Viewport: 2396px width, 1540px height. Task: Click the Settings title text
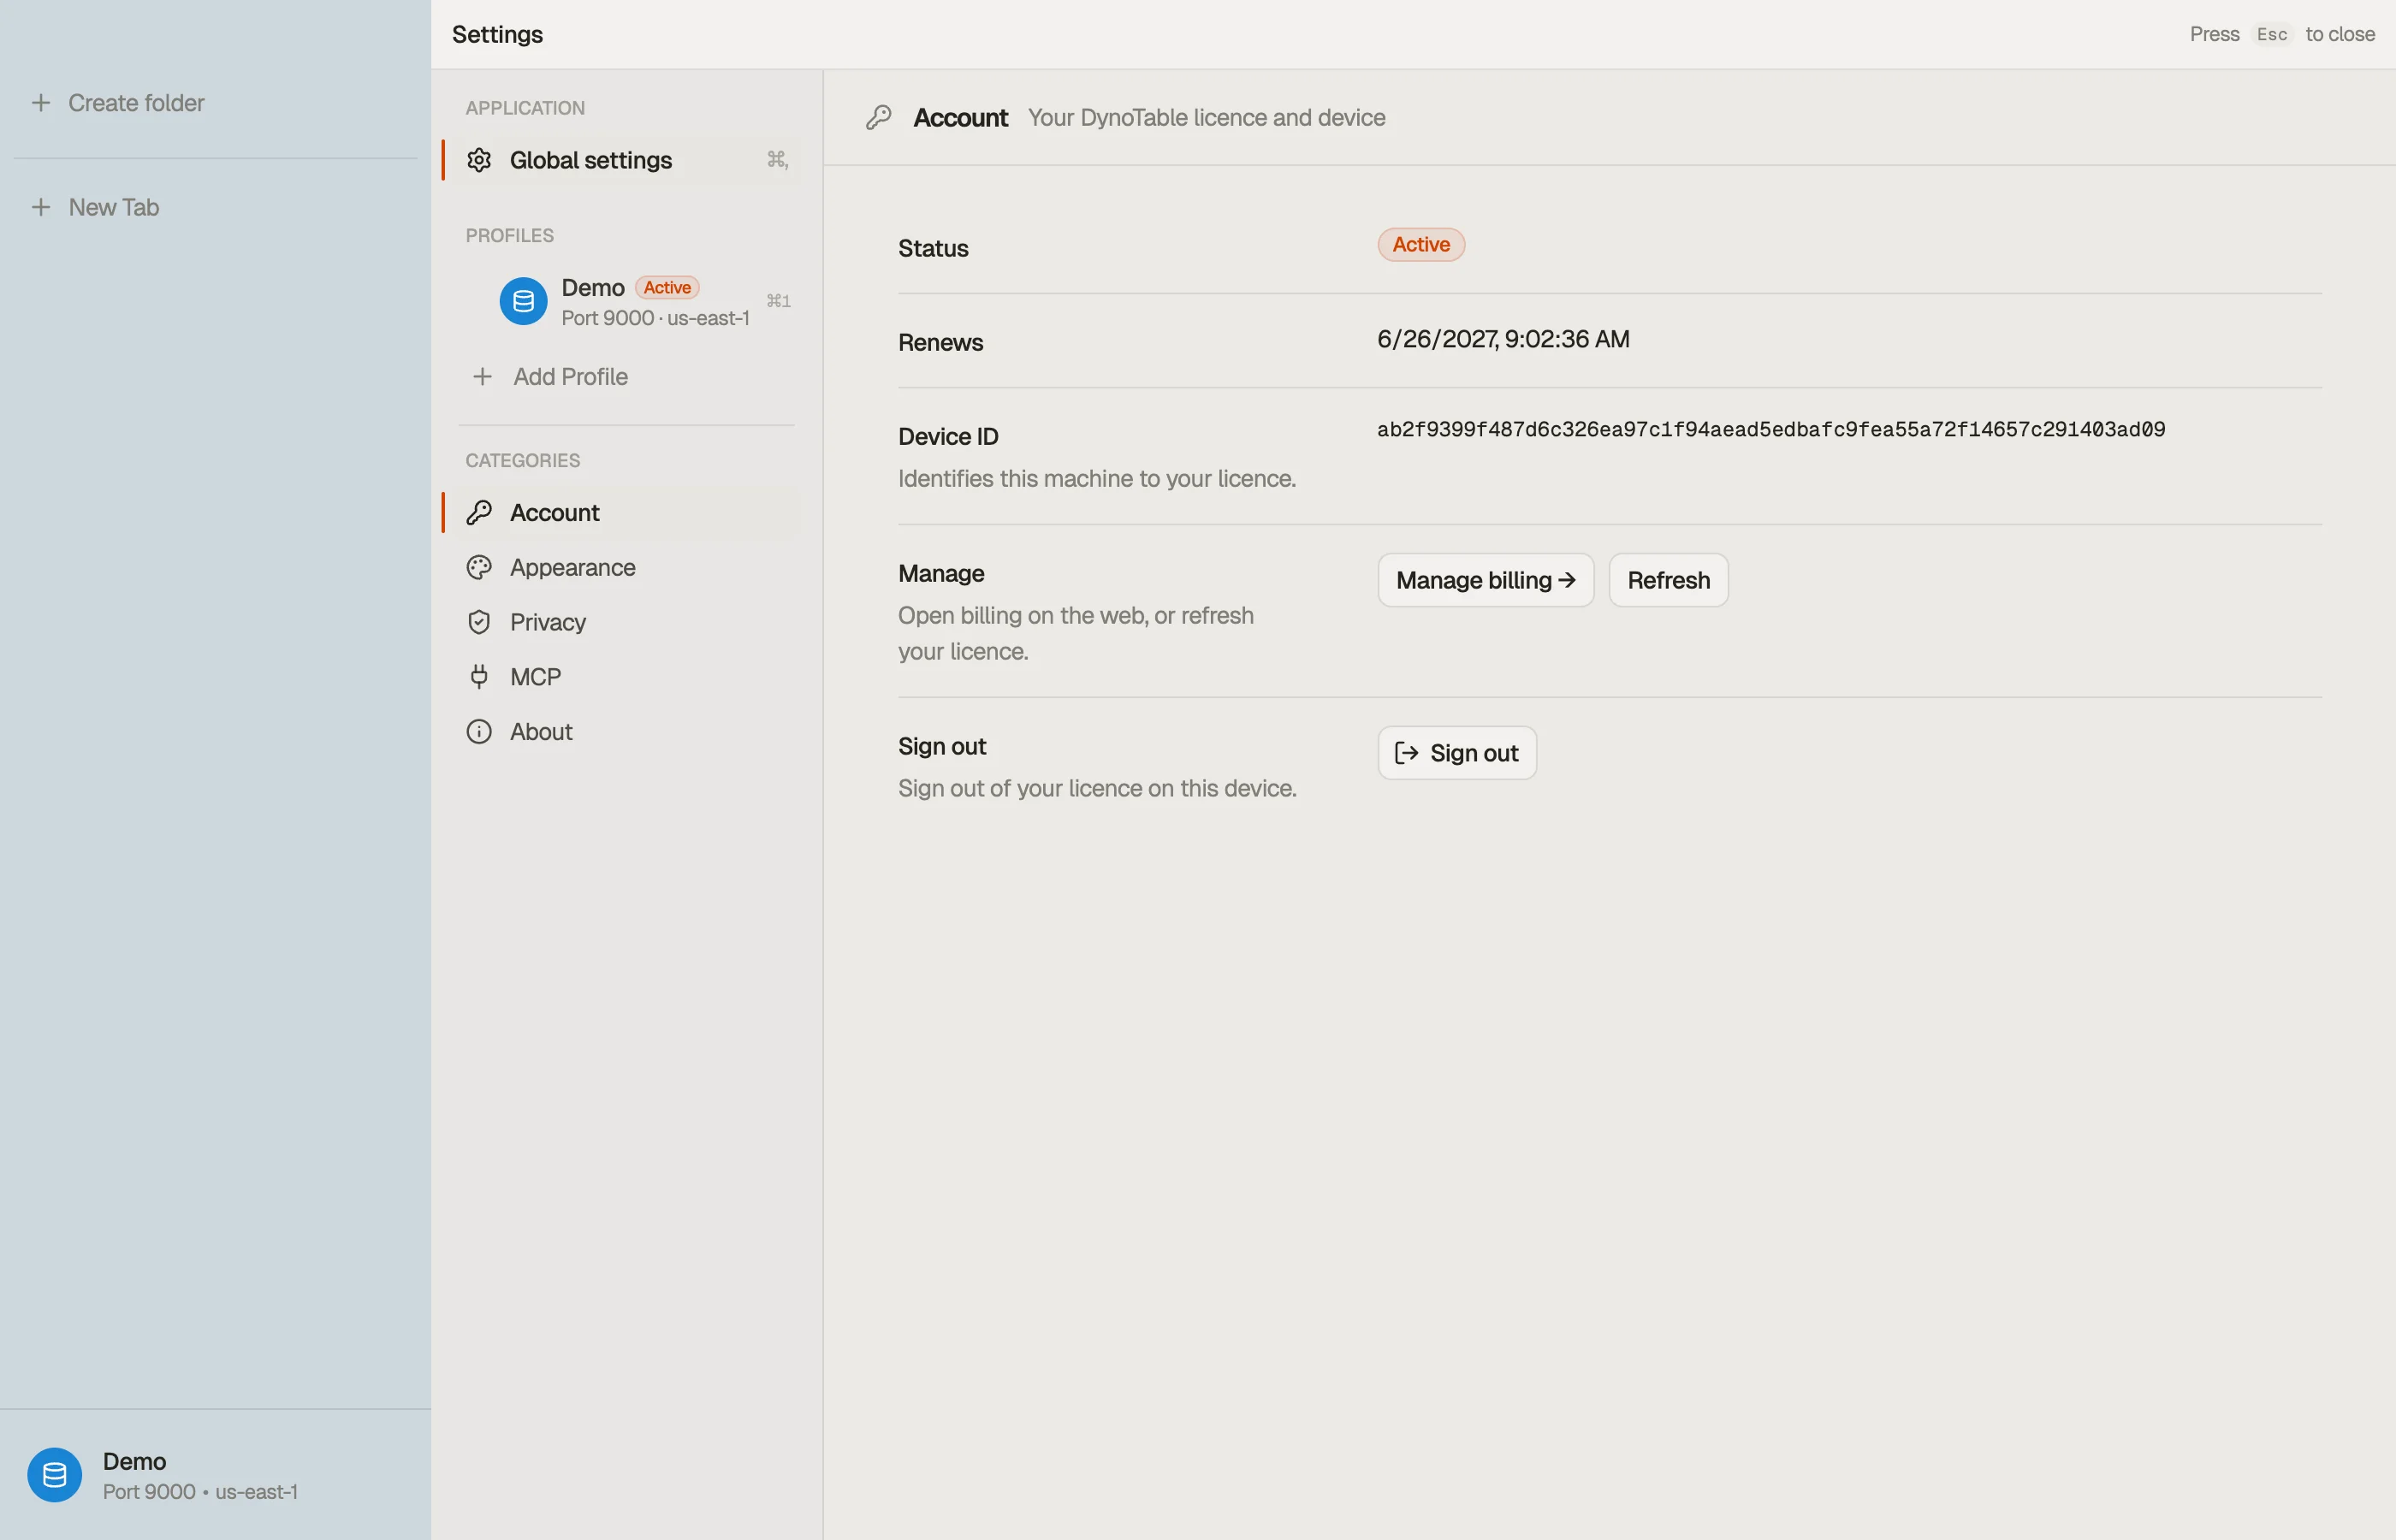click(x=497, y=34)
